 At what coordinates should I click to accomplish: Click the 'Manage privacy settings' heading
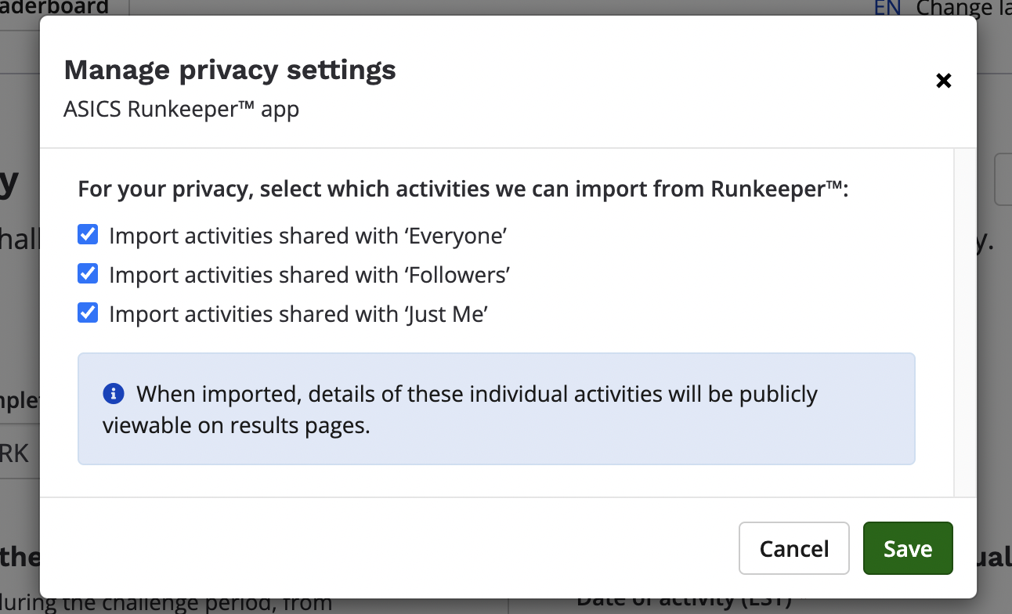pyautogui.click(x=230, y=70)
